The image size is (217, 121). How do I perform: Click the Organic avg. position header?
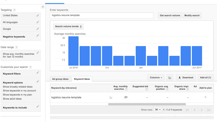(161, 88)
